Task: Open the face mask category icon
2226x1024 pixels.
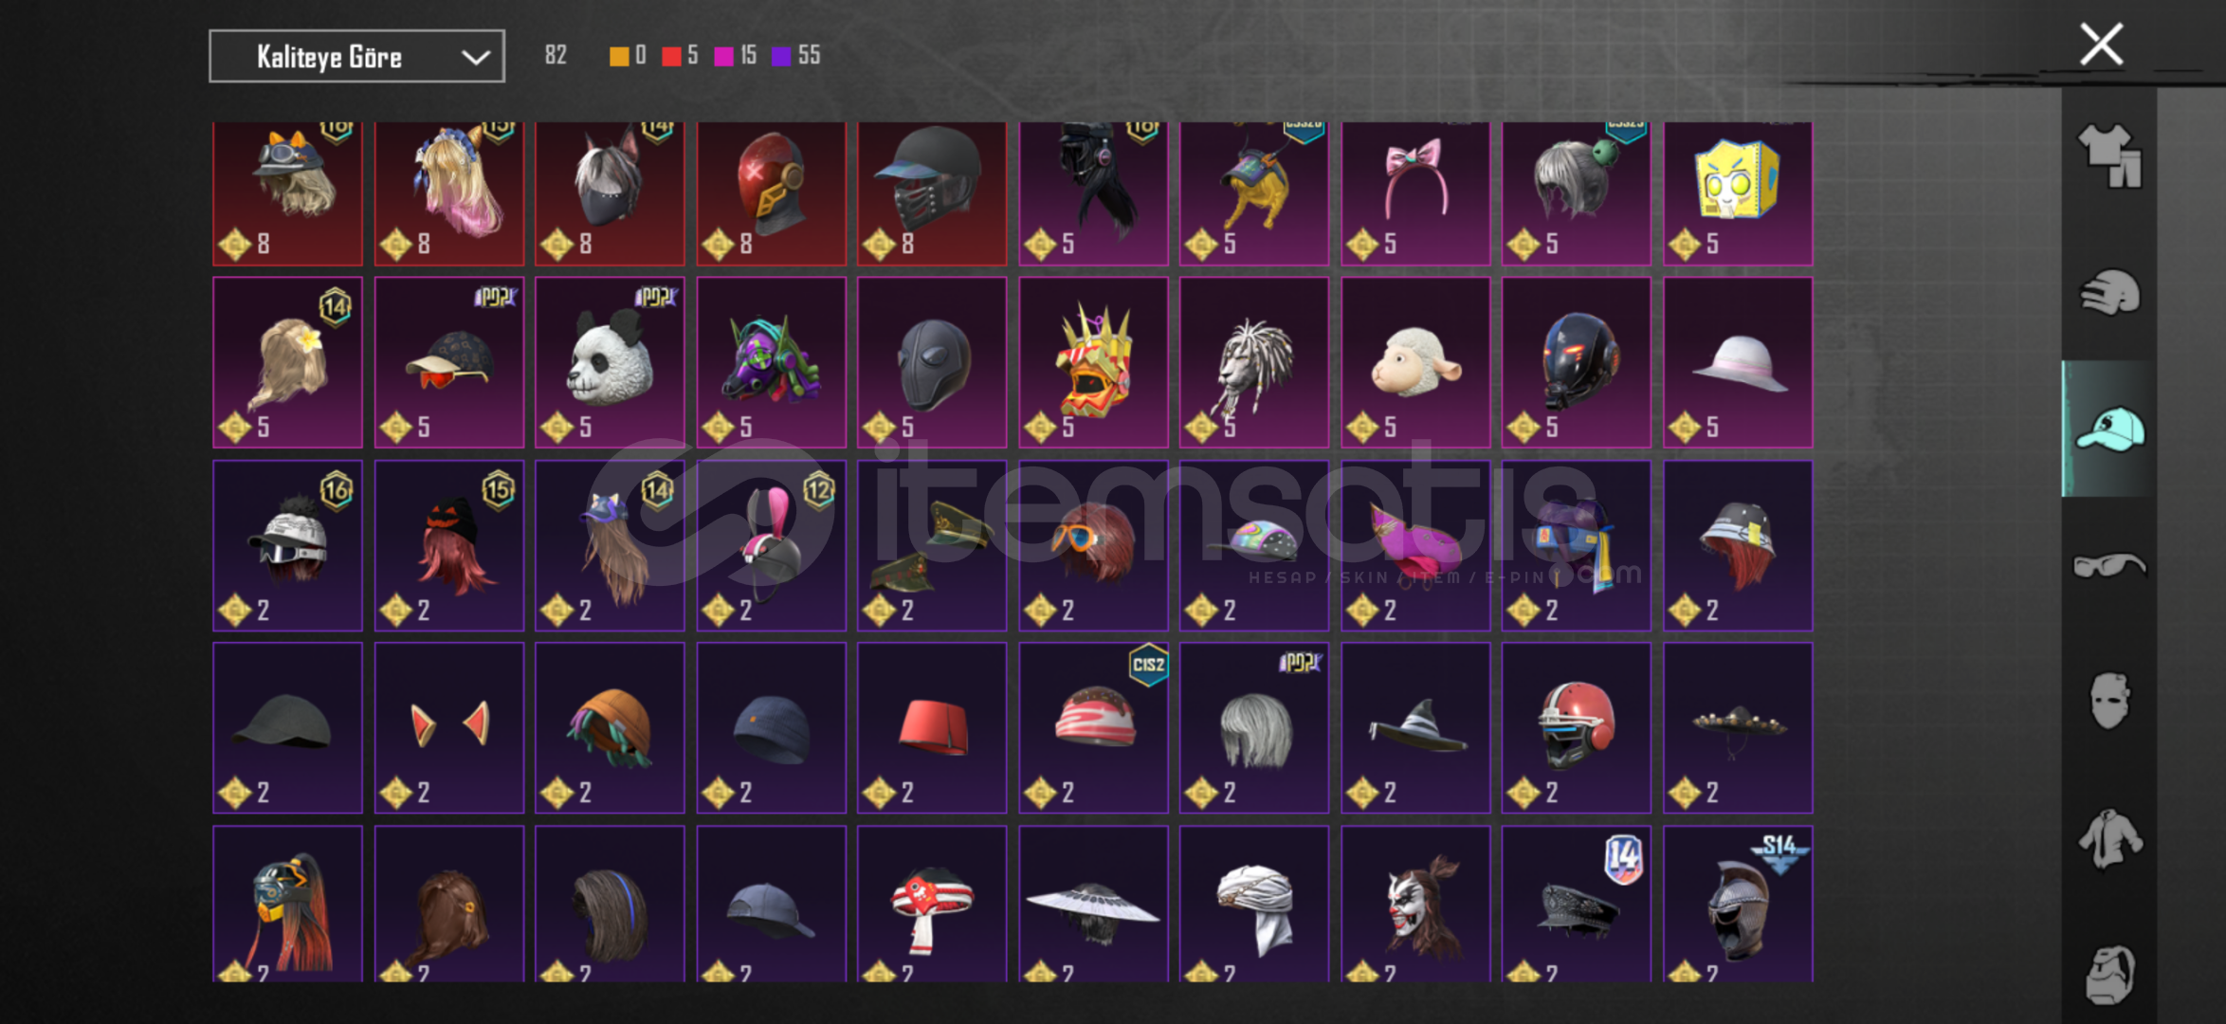Action: pyautogui.click(x=2109, y=701)
